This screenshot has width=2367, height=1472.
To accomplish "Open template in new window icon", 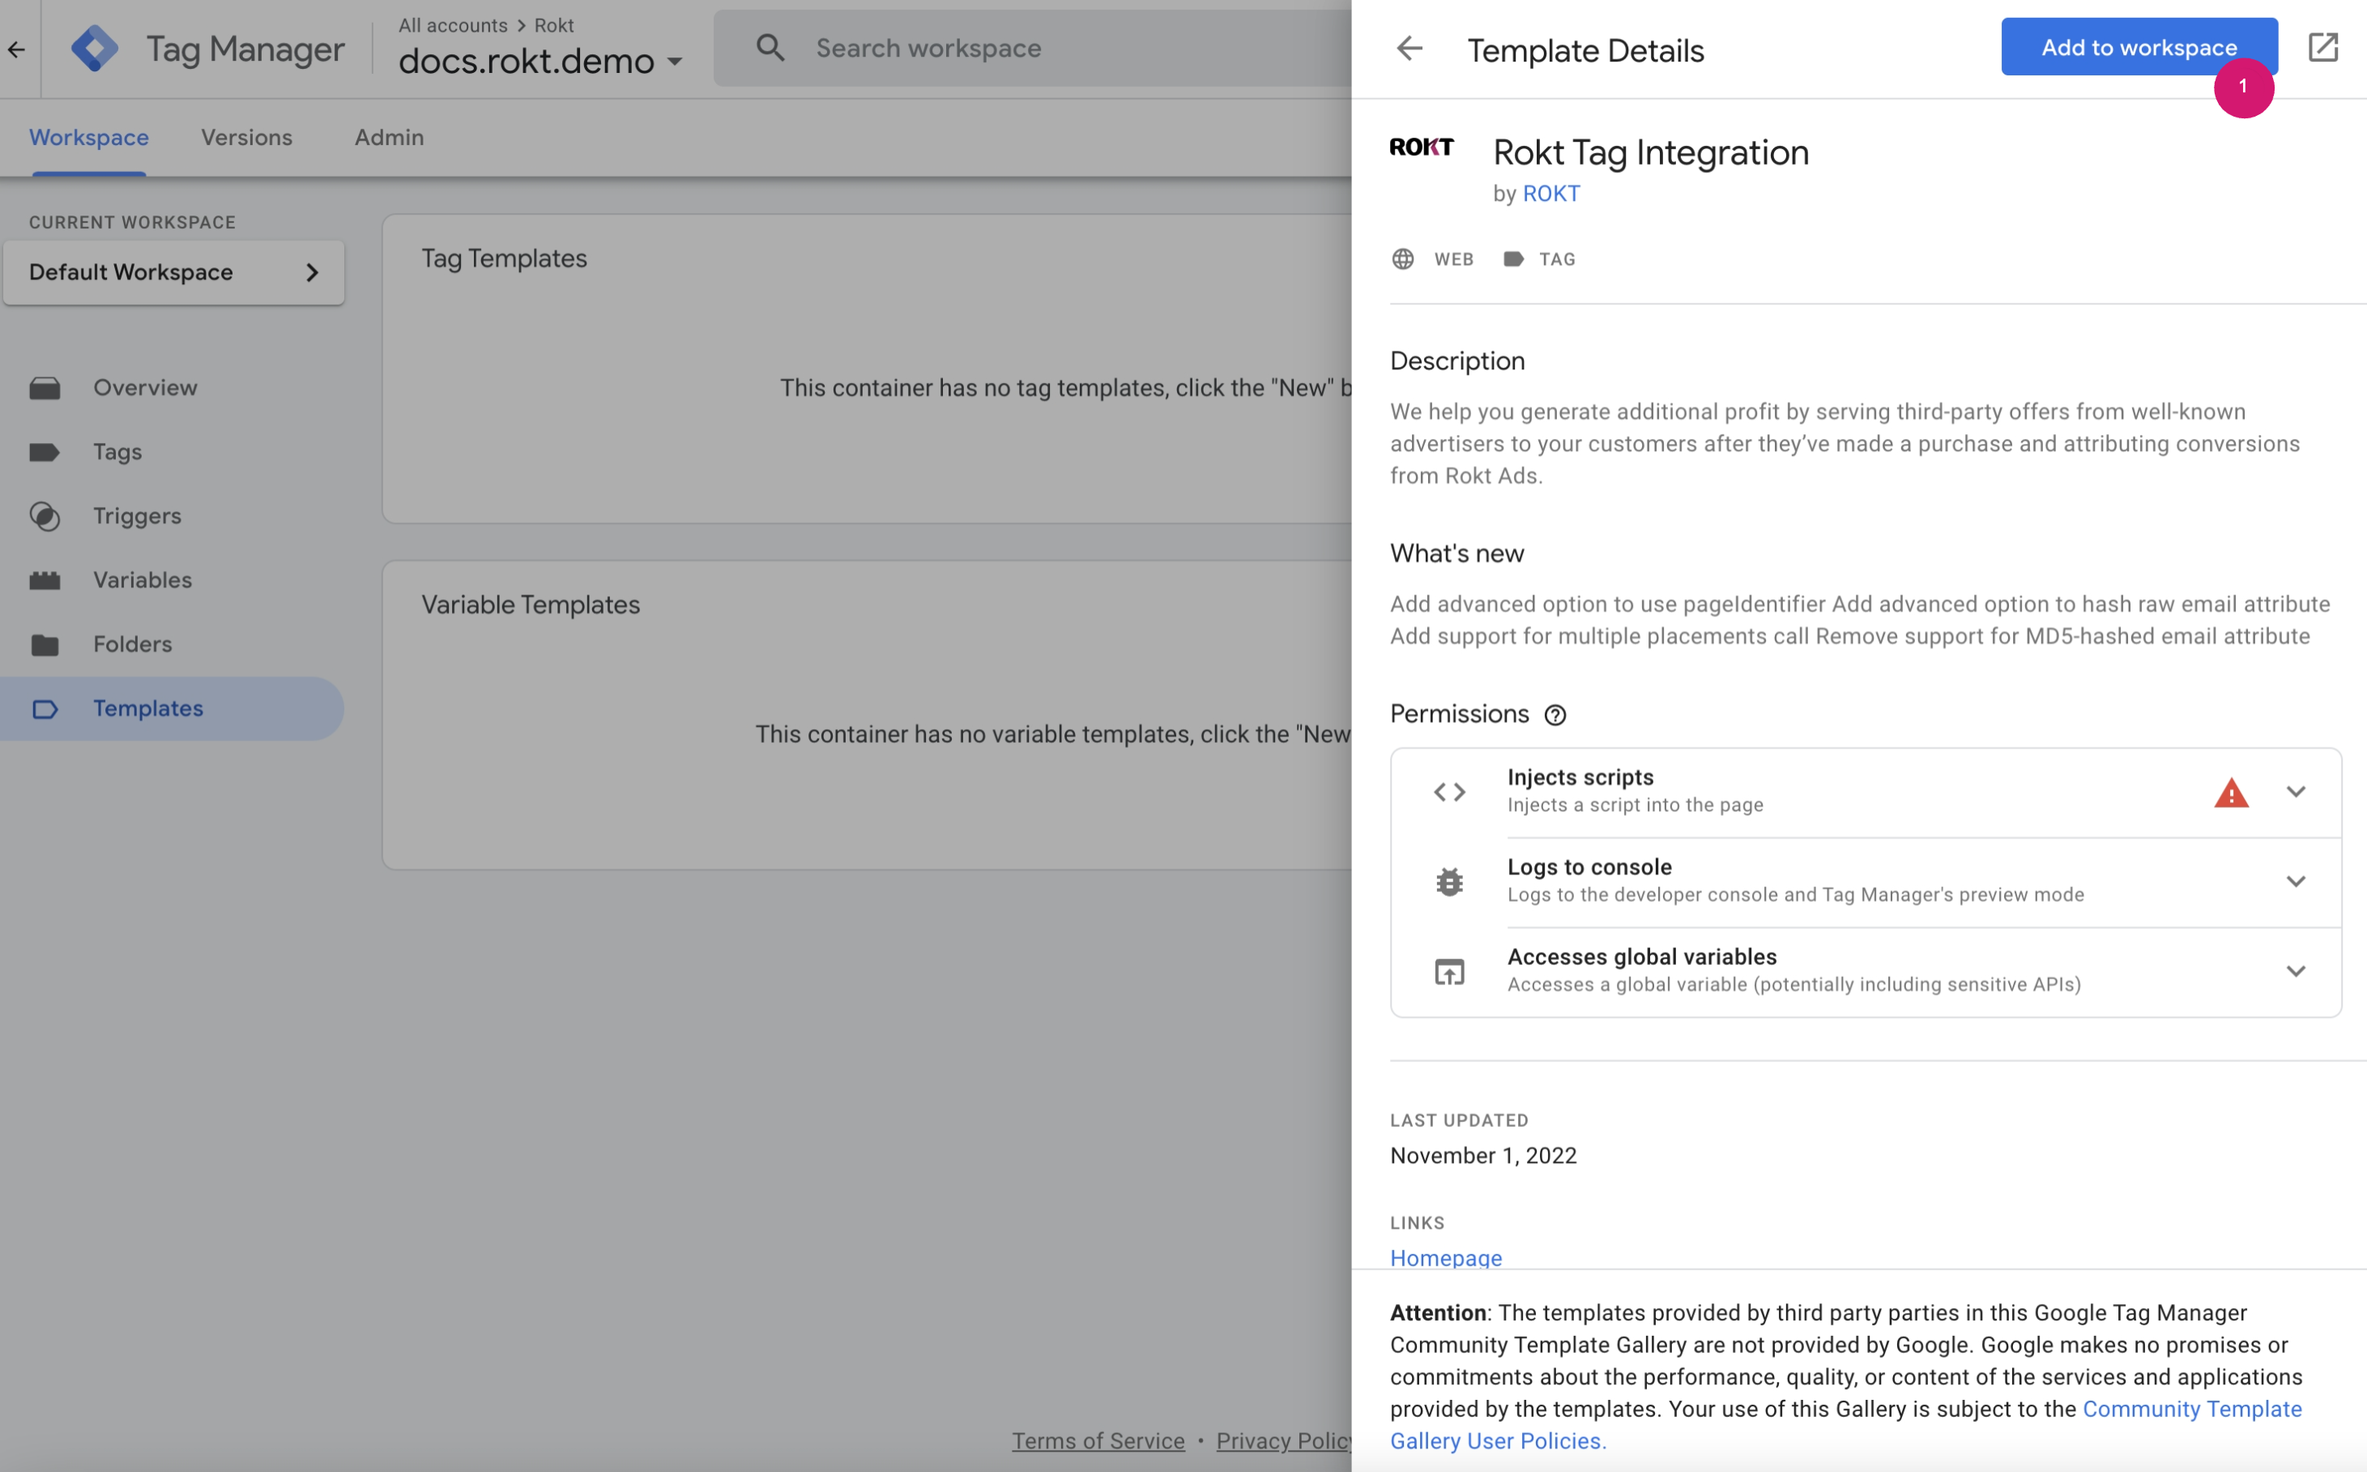I will click(2322, 47).
